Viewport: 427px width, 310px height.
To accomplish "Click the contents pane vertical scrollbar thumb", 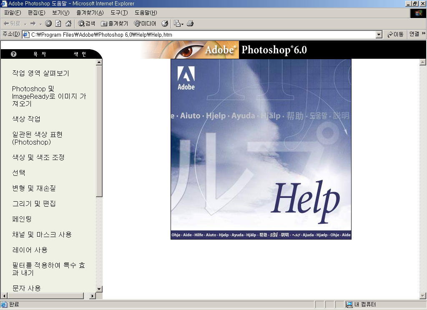I will coord(99,131).
